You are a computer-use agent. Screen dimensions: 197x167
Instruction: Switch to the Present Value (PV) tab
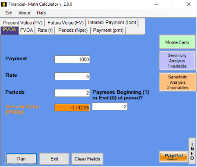pyautogui.click(x=23, y=23)
